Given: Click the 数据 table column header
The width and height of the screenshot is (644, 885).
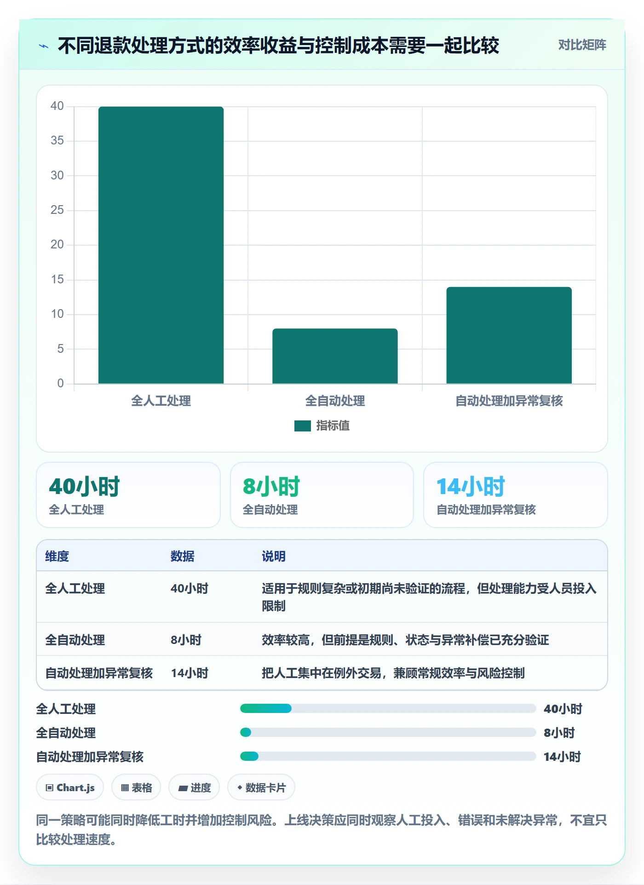Looking at the screenshot, I should (x=182, y=556).
